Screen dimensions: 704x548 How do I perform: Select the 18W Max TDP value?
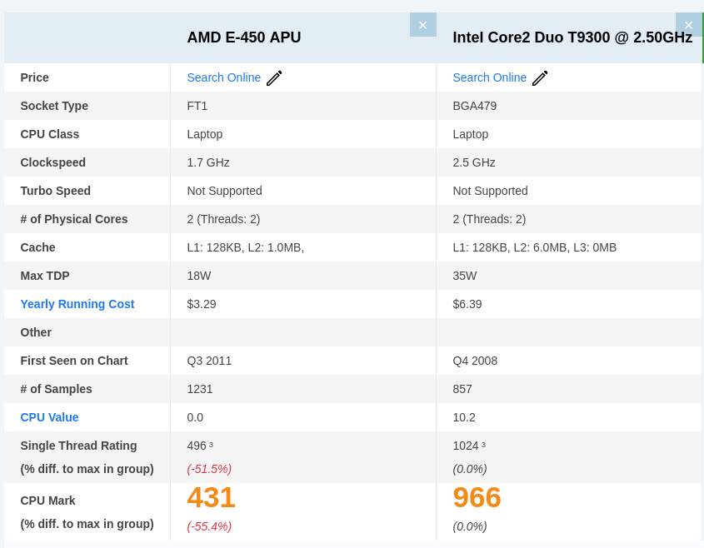pos(199,276)
